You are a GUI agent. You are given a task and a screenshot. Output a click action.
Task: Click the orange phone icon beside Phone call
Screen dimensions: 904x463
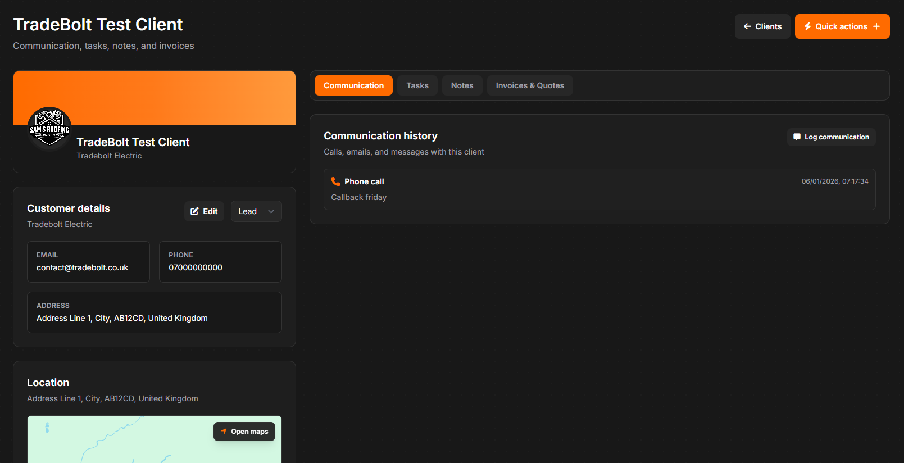click(335, 181)
